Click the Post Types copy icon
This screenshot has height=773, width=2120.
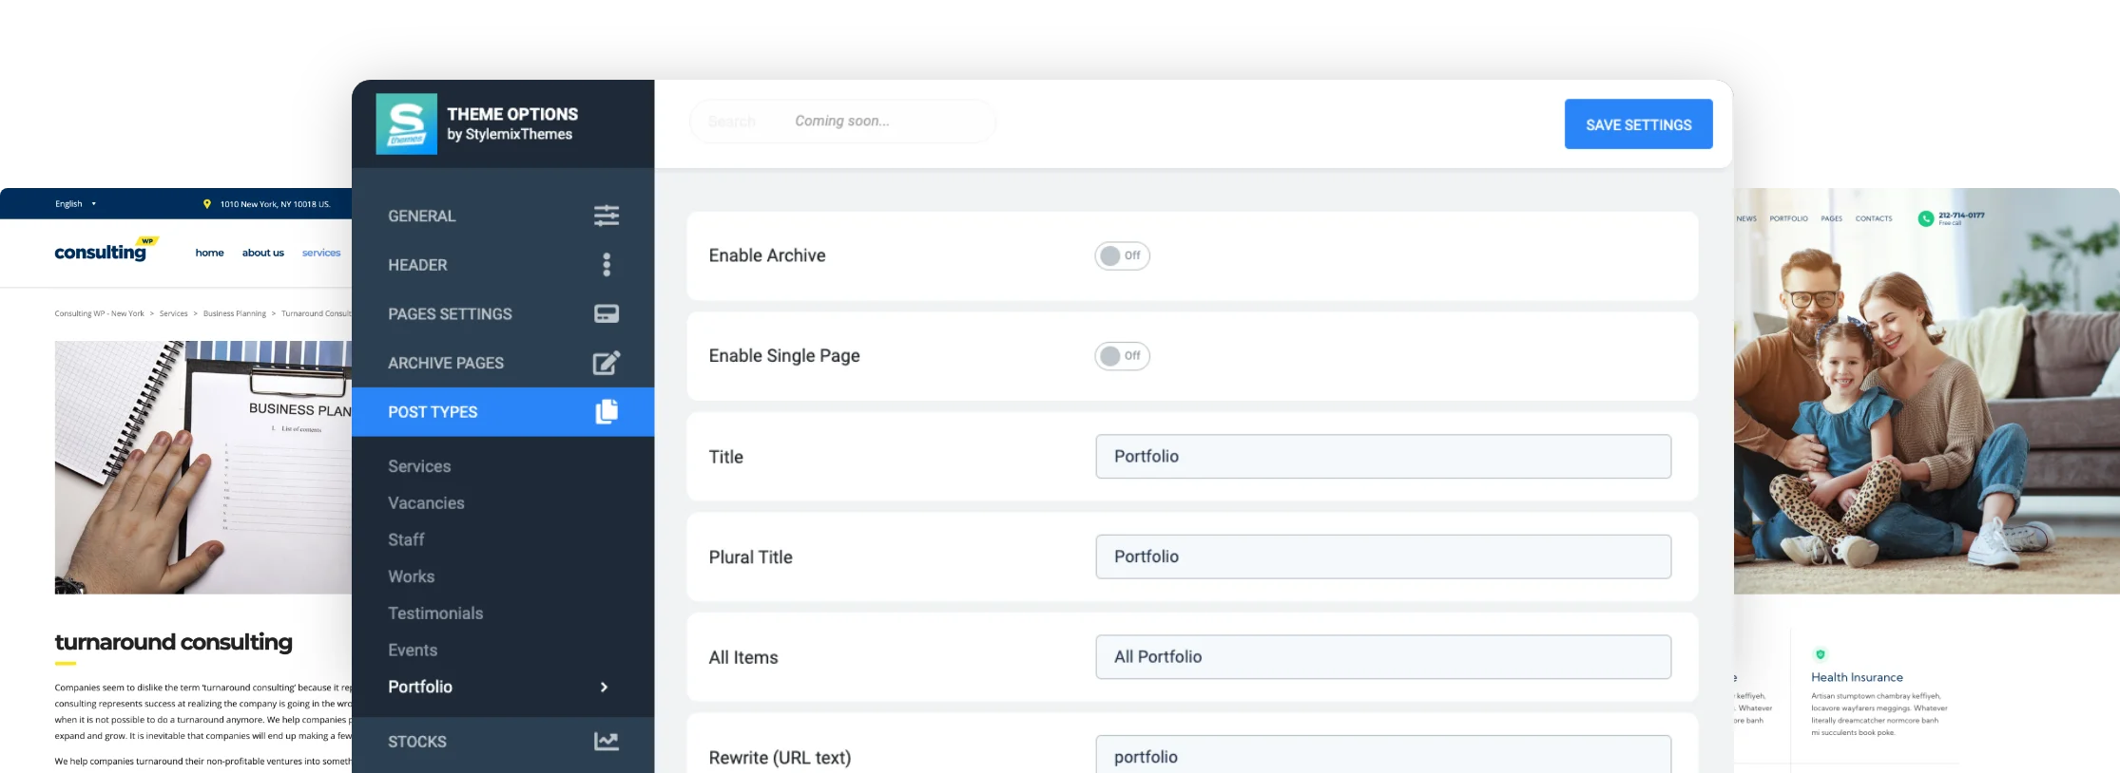pyautogui.click(x=607, y=411)
